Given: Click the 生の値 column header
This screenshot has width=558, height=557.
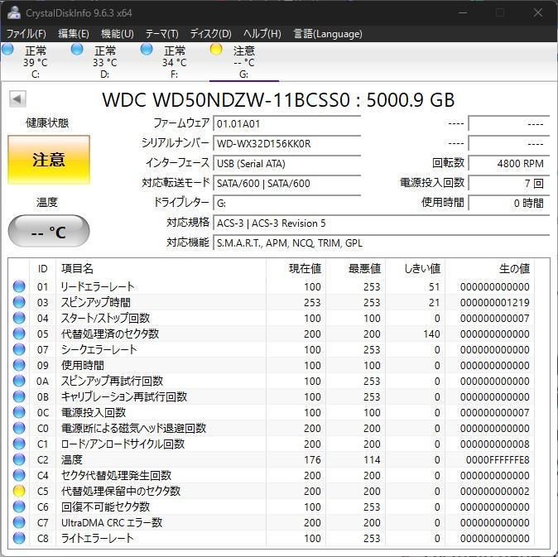Looking at the screenshot, I should [x=513, y=269].
